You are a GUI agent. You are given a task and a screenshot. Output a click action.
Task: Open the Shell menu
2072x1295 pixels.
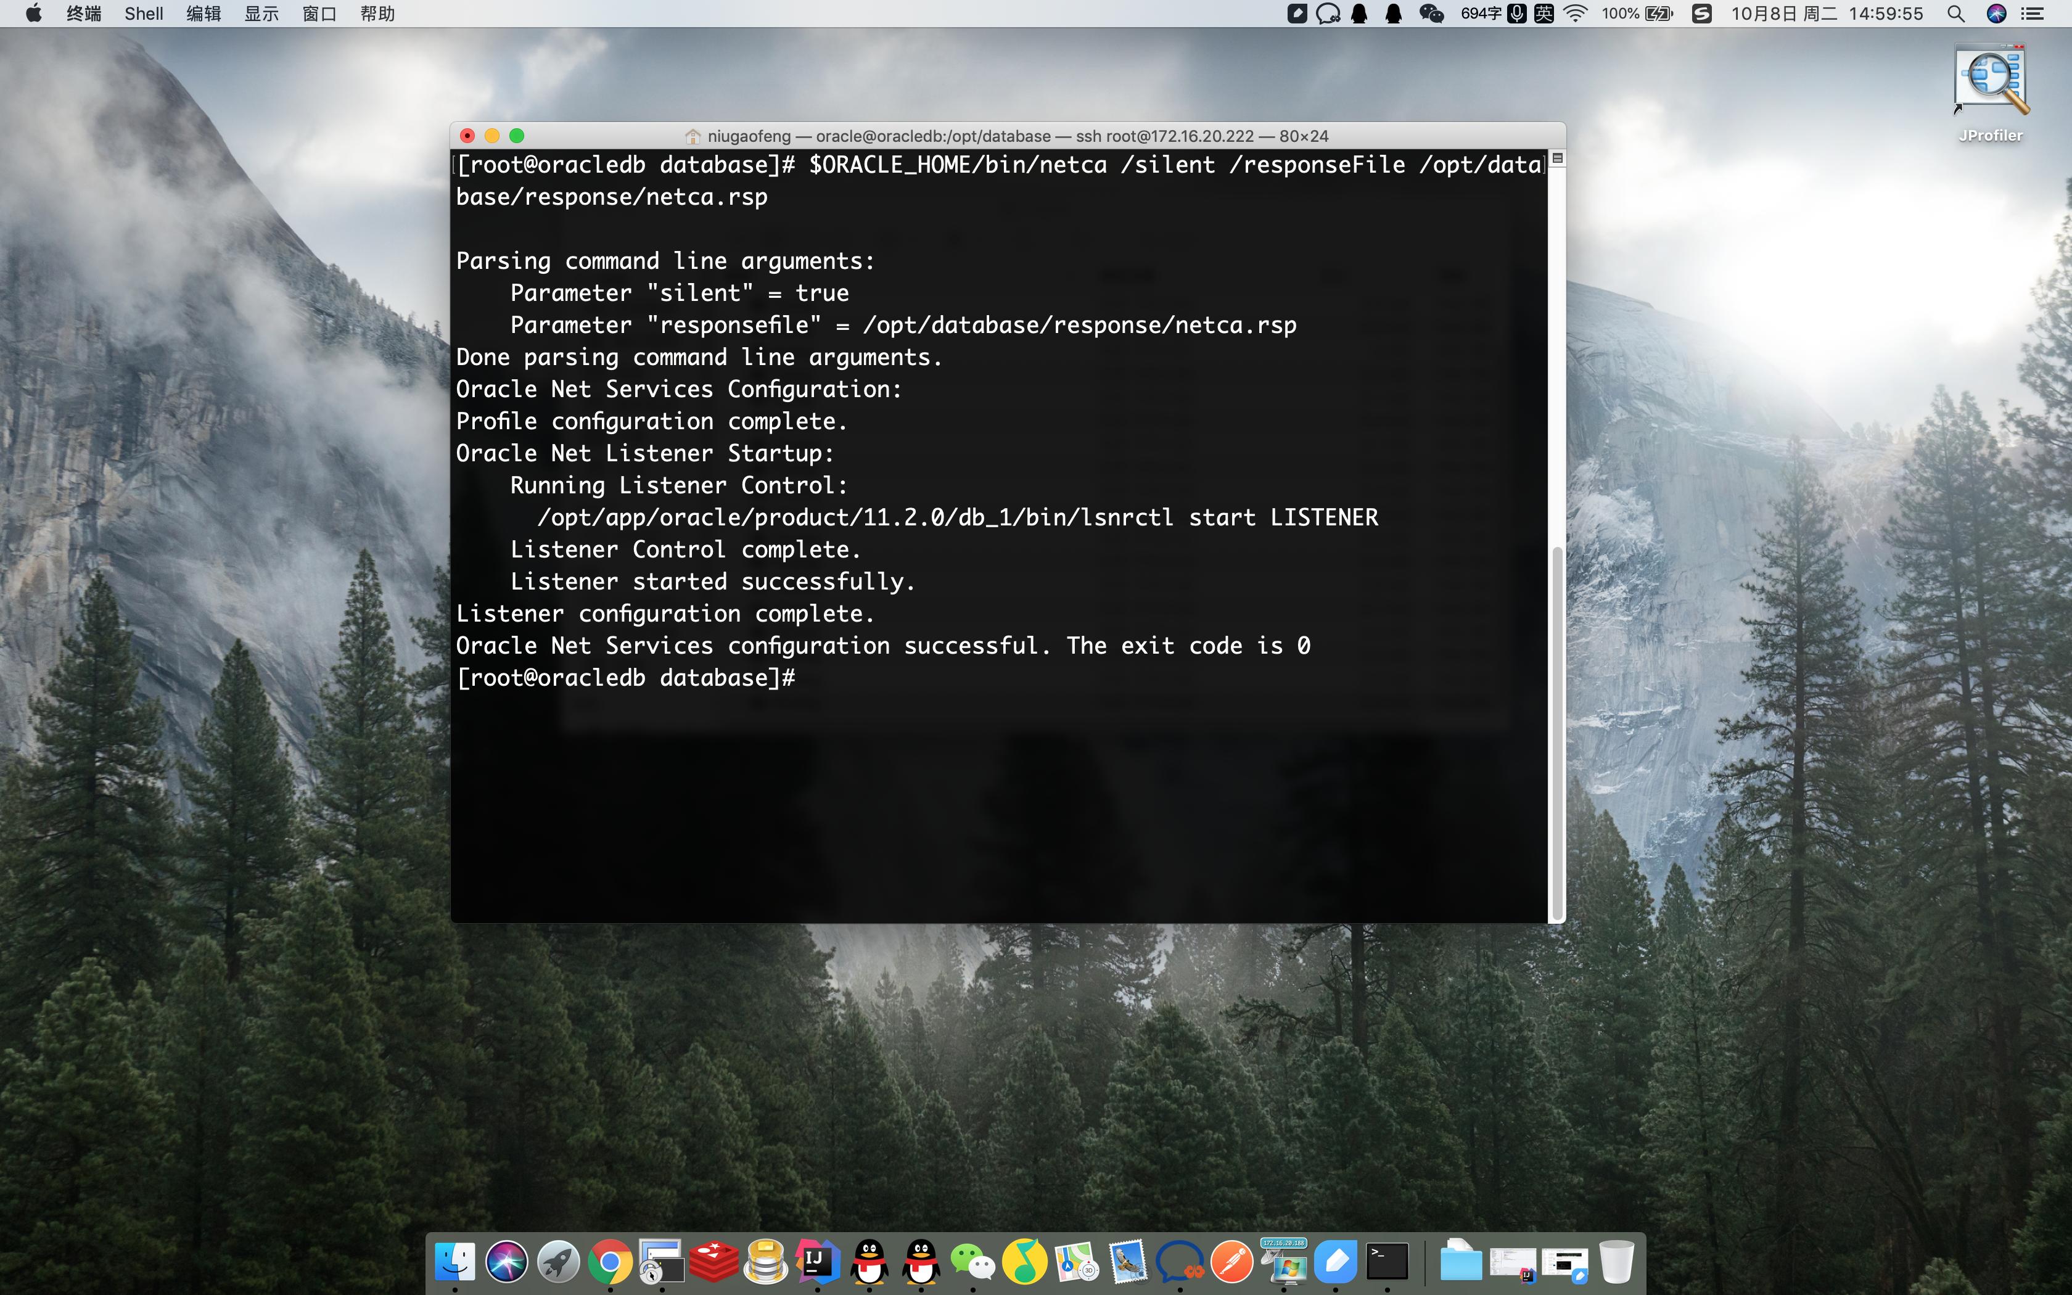[x=144, y=14]
